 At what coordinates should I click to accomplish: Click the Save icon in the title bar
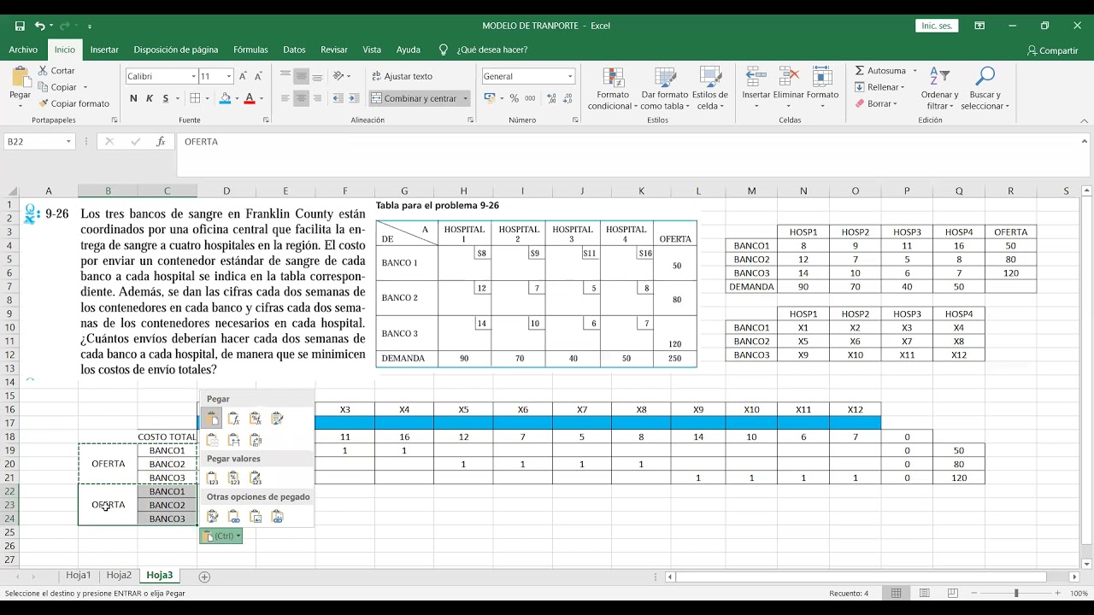click(x=20, y=26)
